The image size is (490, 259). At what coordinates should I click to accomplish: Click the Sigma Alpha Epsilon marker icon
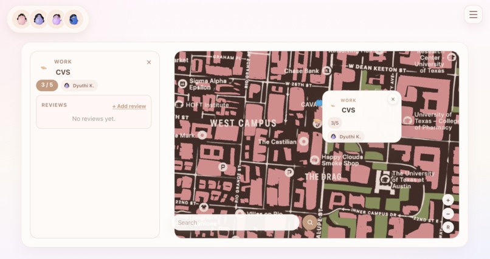[182, 84]
